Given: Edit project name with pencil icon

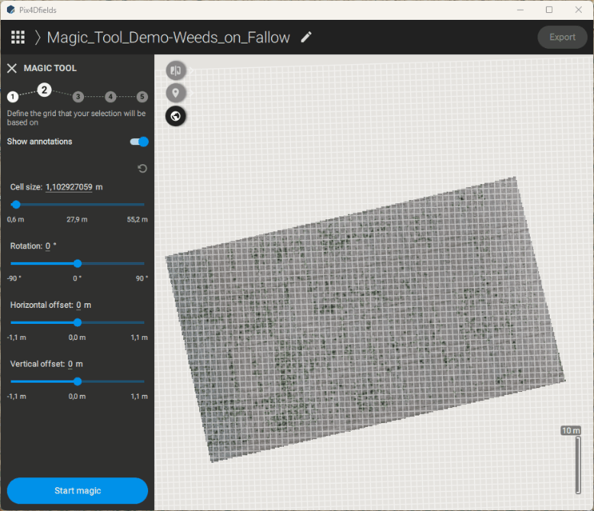Looking at the screenshot, I should pos(306,37).
